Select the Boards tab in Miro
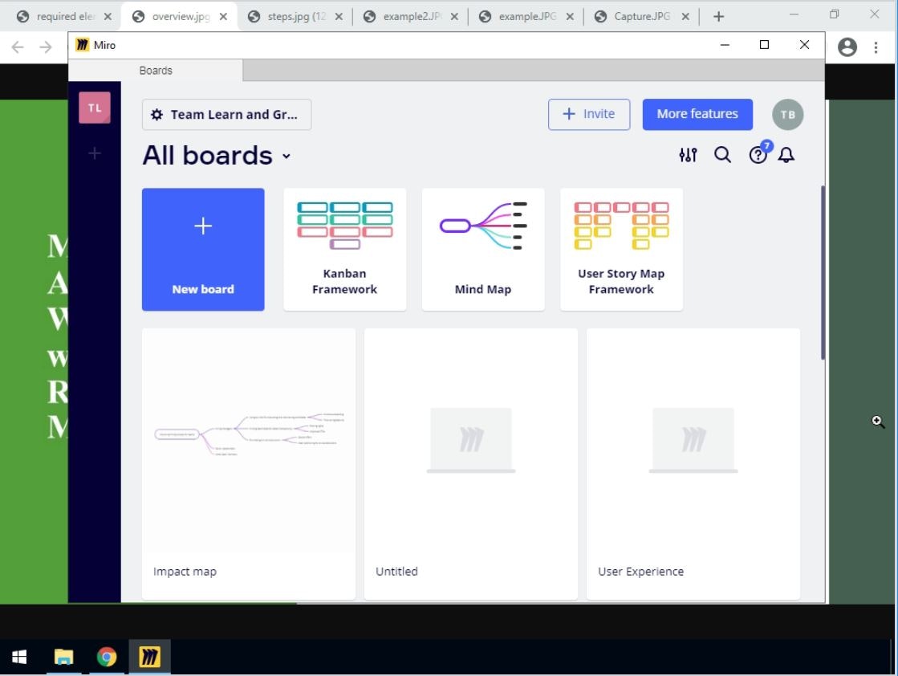 [x=156, y=71]
